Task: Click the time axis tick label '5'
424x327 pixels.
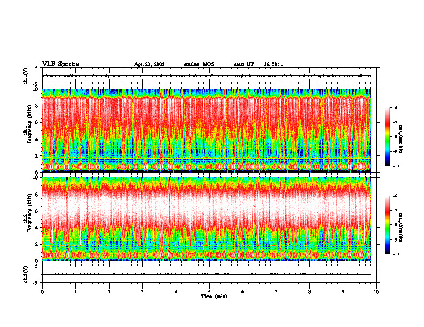Action: tap(209, 292)
